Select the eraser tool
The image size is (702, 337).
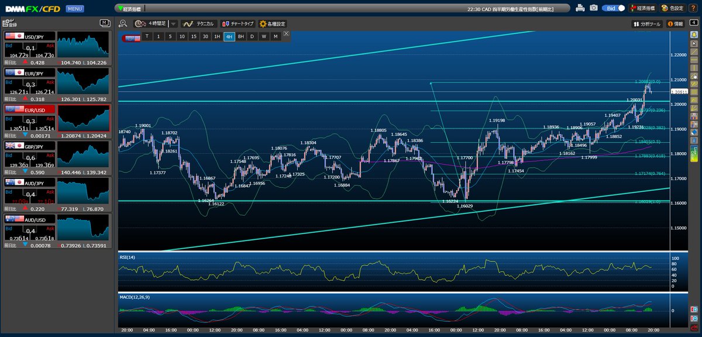[x=694, y=131]
